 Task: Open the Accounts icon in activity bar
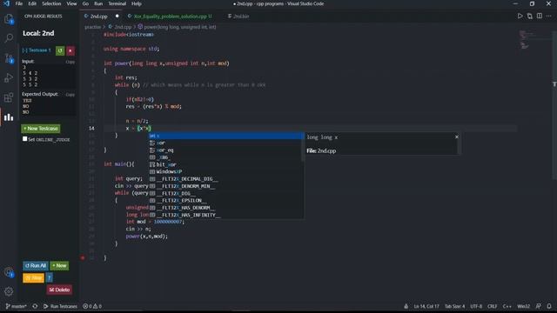pyautogui.click(x=9, y=272)
